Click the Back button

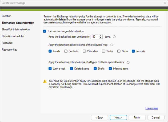tap(99, 117)
